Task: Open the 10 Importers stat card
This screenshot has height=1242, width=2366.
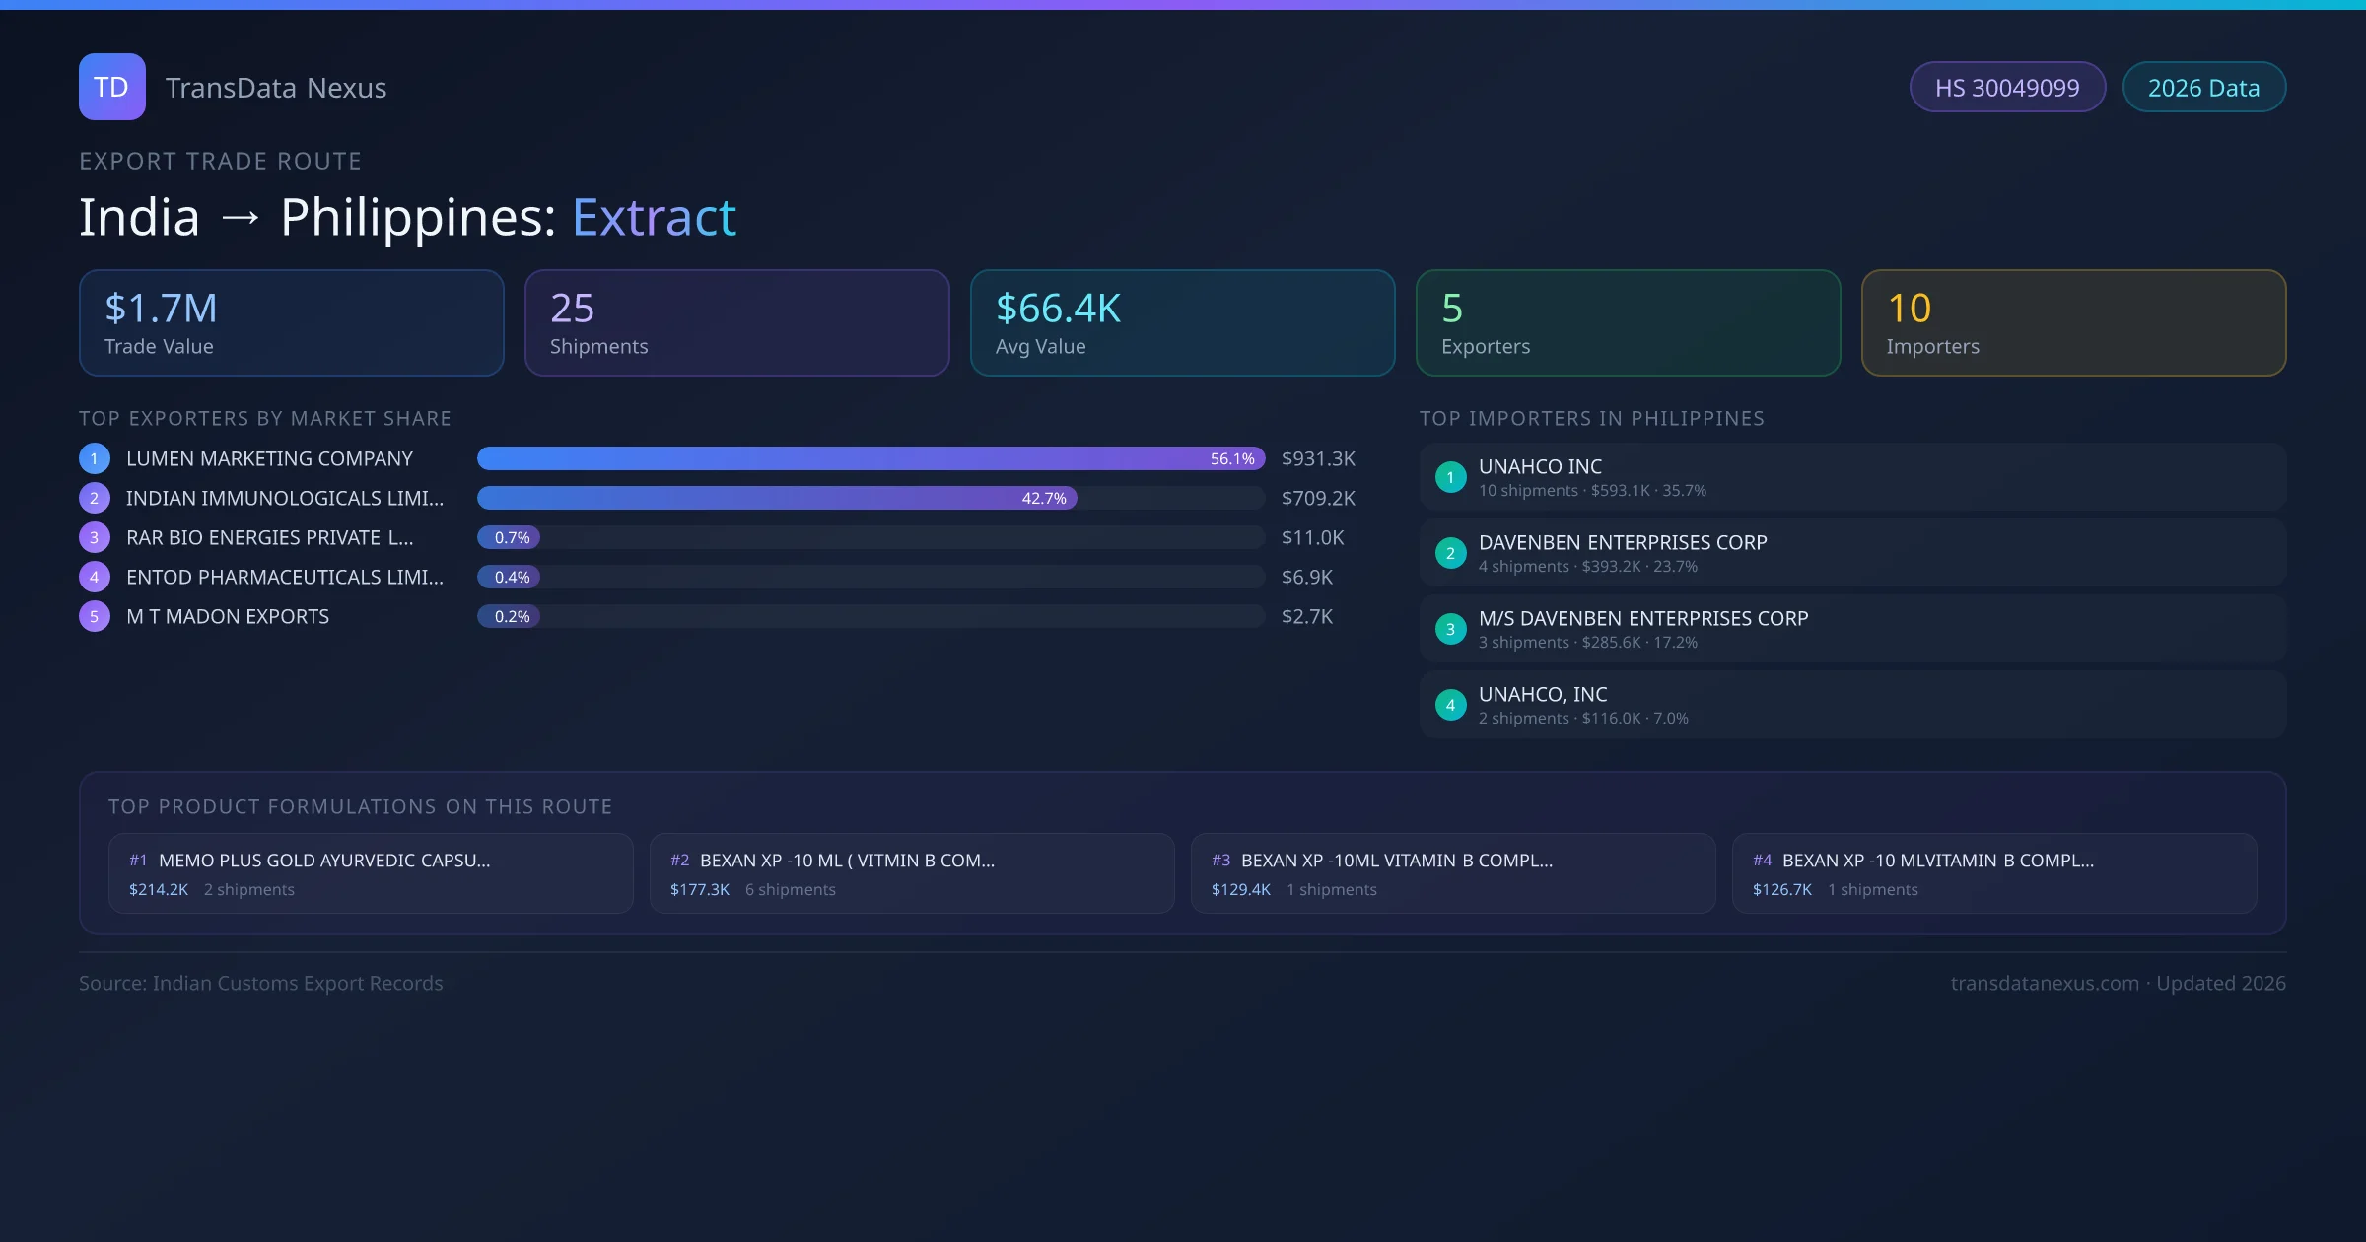Action: pyautogui.click(x=2073, y=323)
